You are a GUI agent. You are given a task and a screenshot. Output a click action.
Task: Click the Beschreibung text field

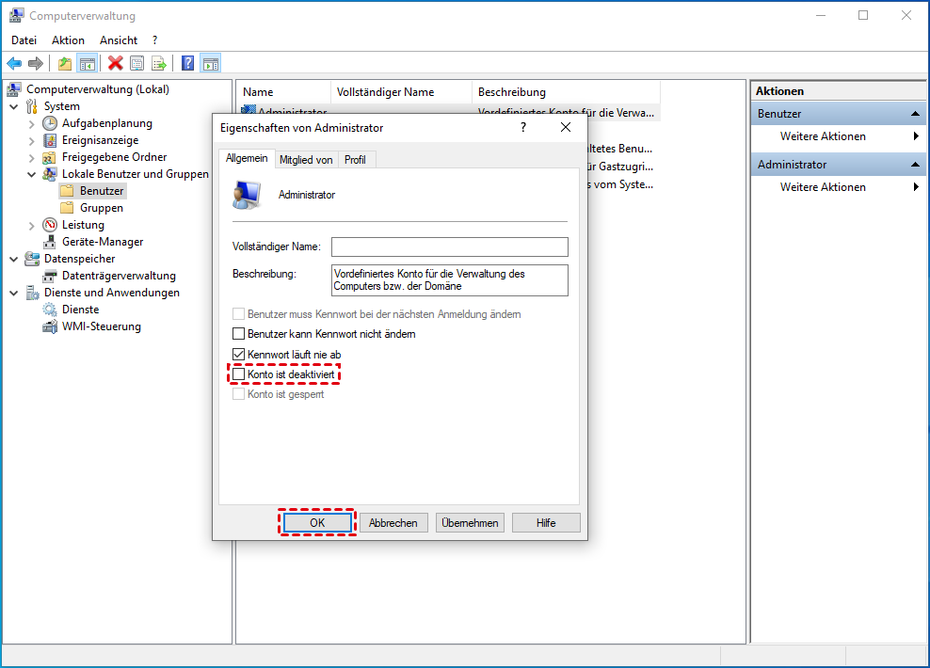click(x=450, y=279)
